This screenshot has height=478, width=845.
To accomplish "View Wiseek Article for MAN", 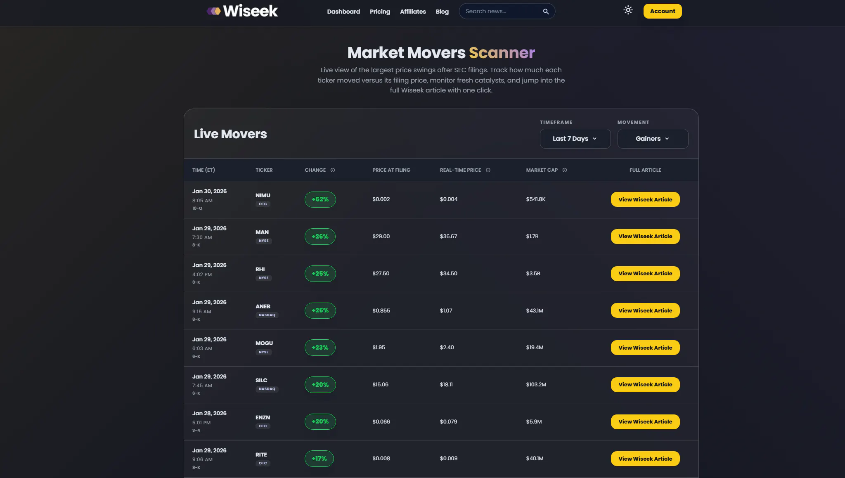I will (x=645, y=237).
